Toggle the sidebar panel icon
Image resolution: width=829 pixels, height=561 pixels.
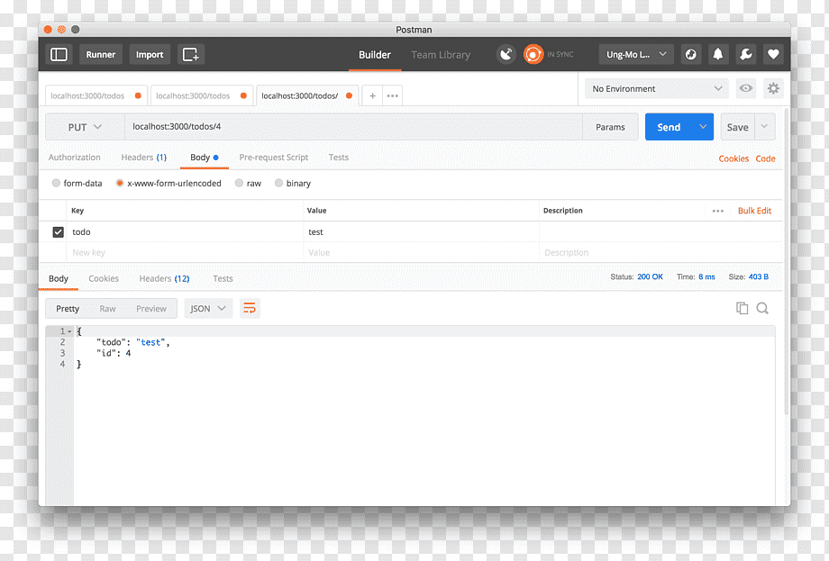pos(59,54)
